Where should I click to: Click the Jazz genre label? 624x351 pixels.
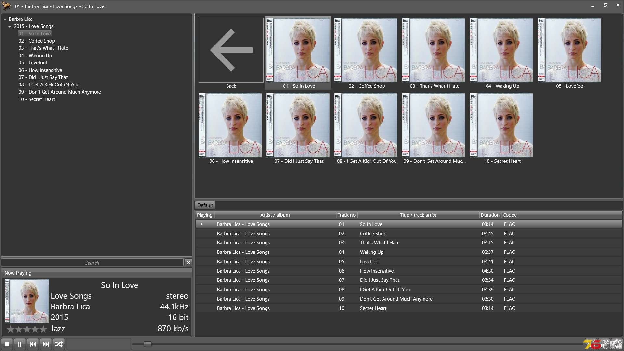pos(58,329)
